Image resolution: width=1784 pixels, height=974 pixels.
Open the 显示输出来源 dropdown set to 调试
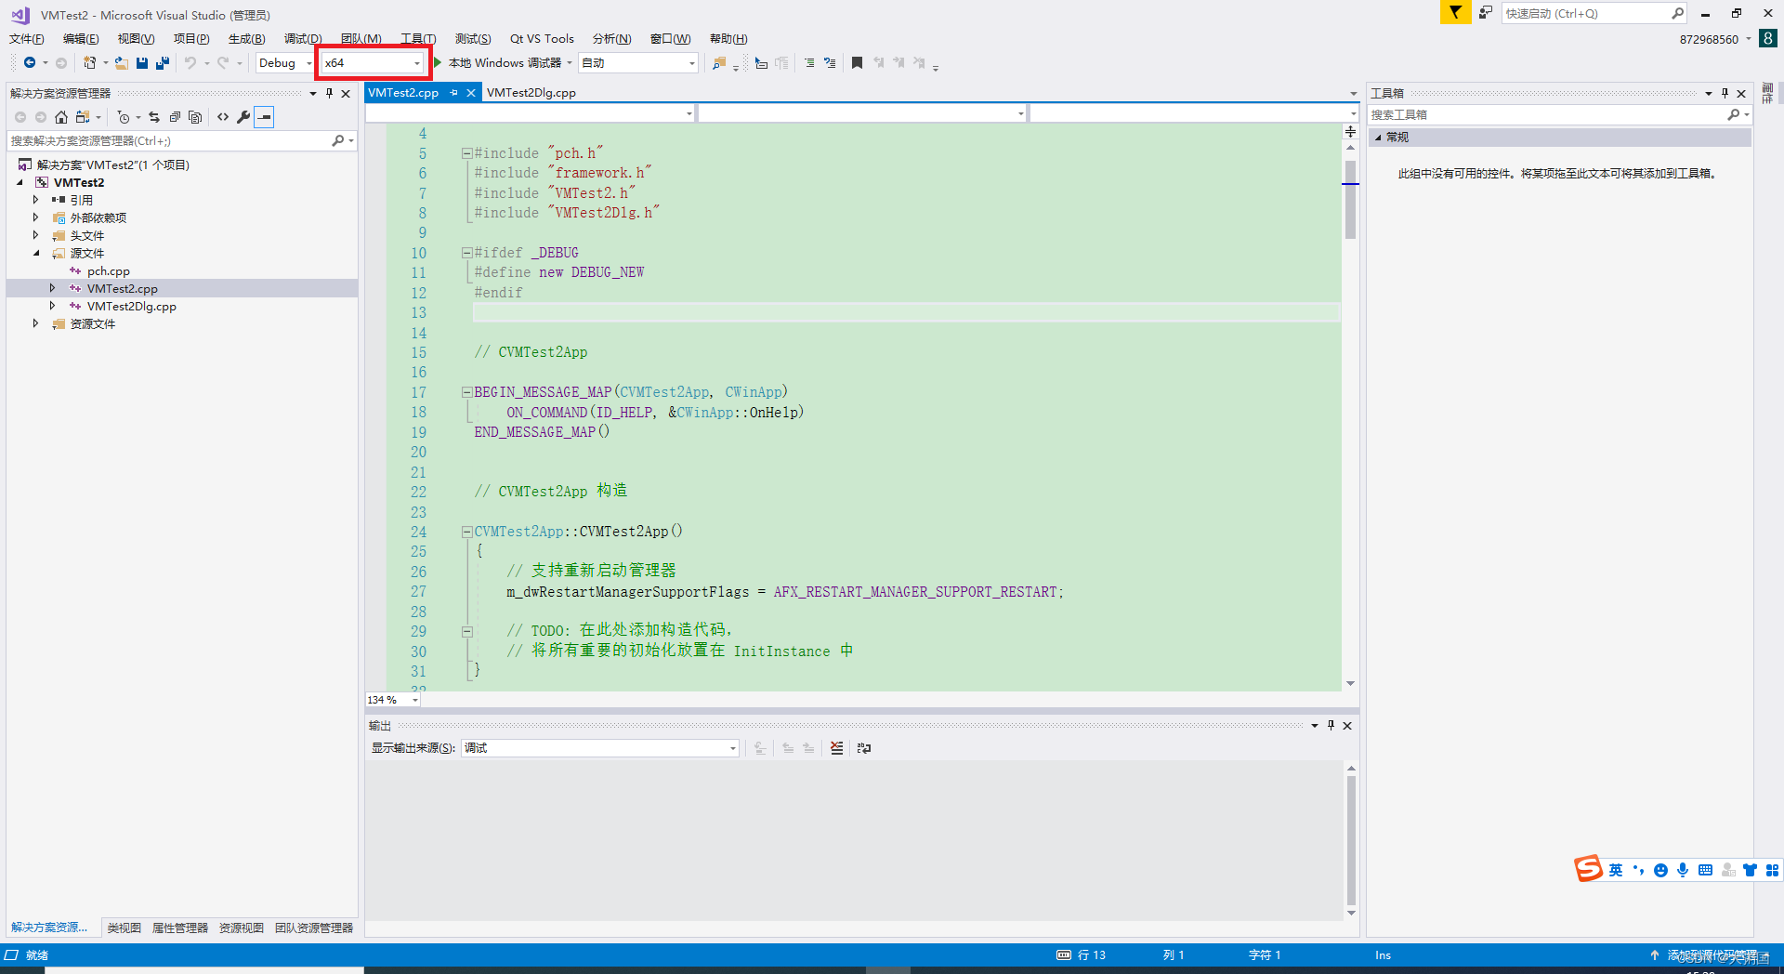[x=600, y=748]
